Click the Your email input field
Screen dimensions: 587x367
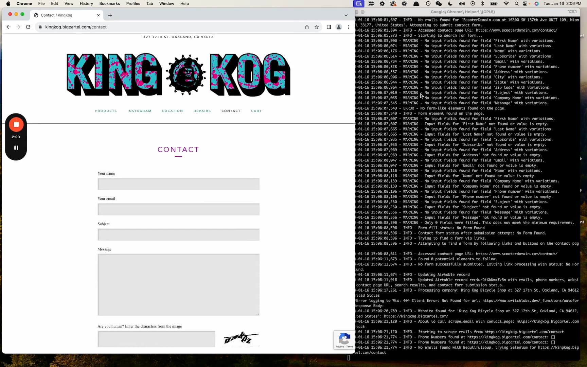pos(178,209)
